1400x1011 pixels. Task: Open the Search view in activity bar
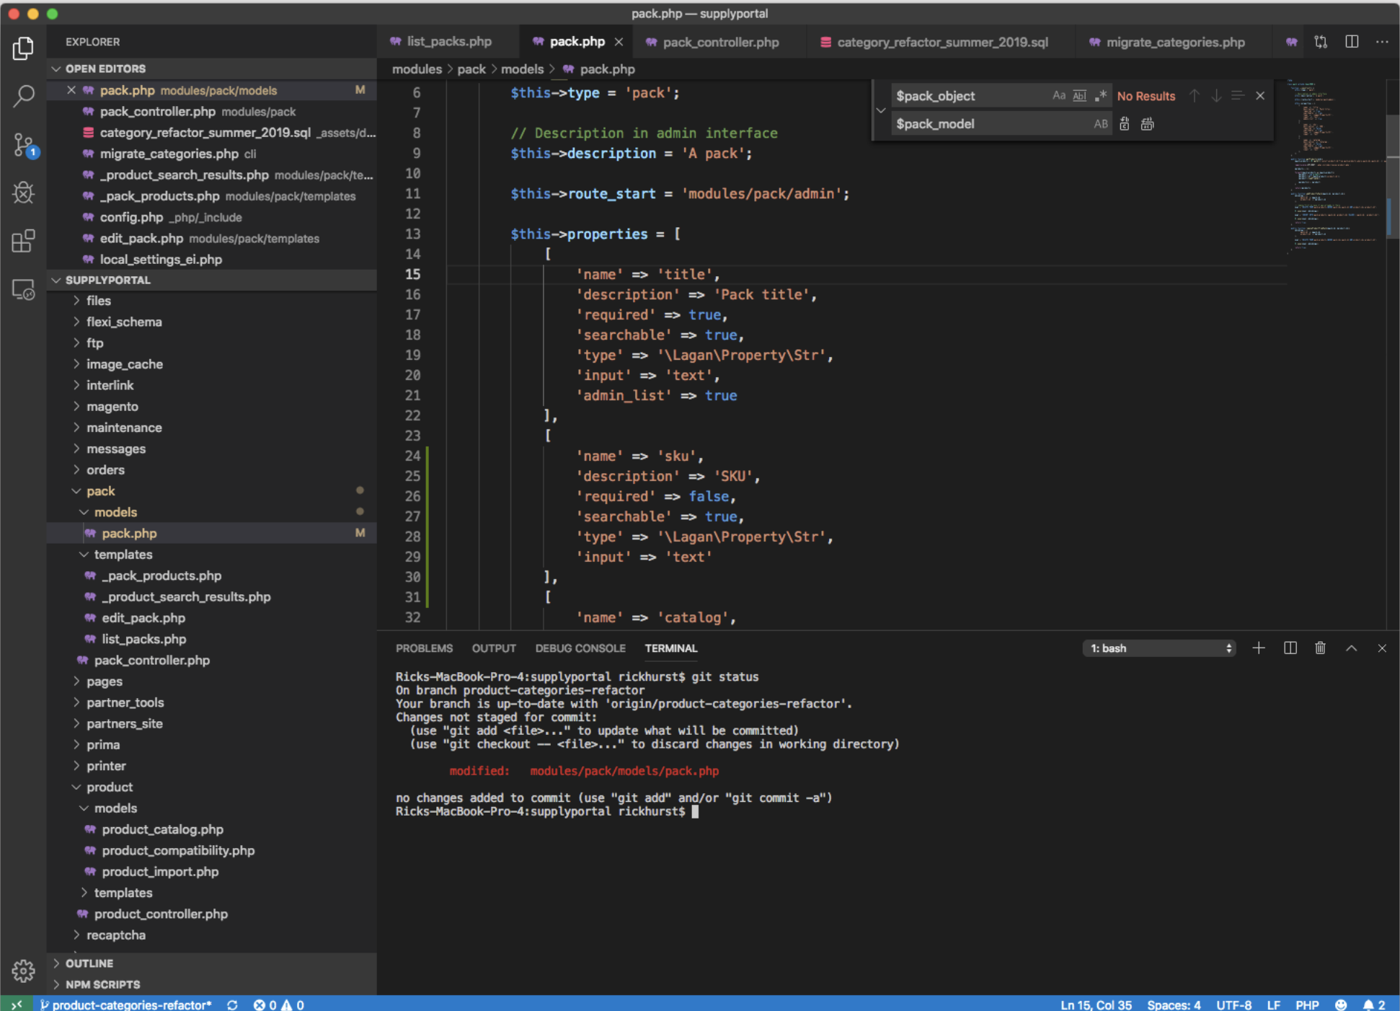[23, 95]
